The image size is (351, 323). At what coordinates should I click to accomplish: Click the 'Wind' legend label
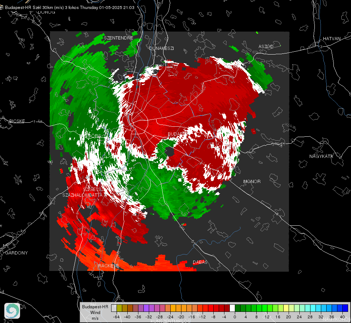95,313
